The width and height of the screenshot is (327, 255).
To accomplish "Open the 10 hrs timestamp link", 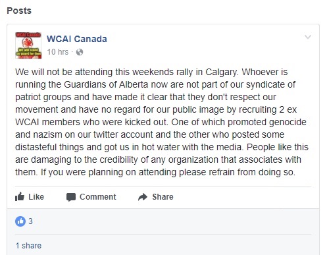I will click(x=58, y=52).
